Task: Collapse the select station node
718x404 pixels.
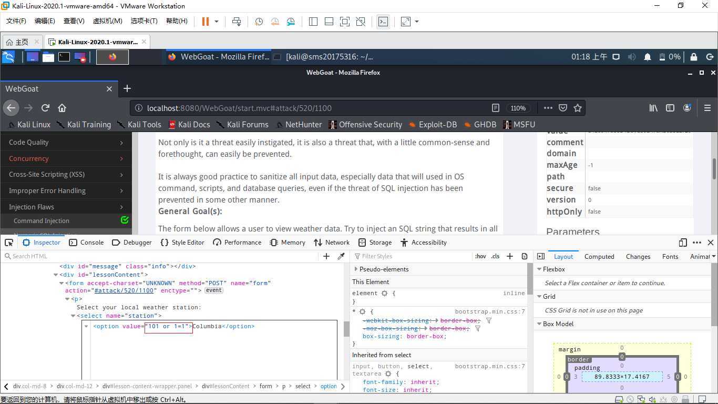Action: 73,316
